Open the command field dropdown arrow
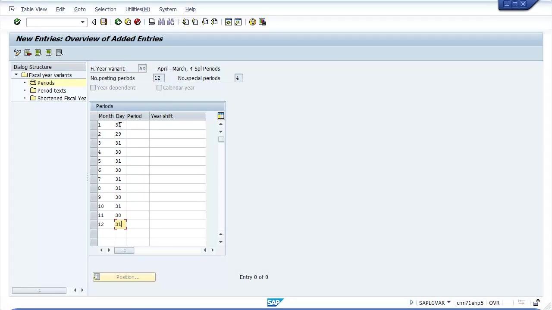 point(82,22)
